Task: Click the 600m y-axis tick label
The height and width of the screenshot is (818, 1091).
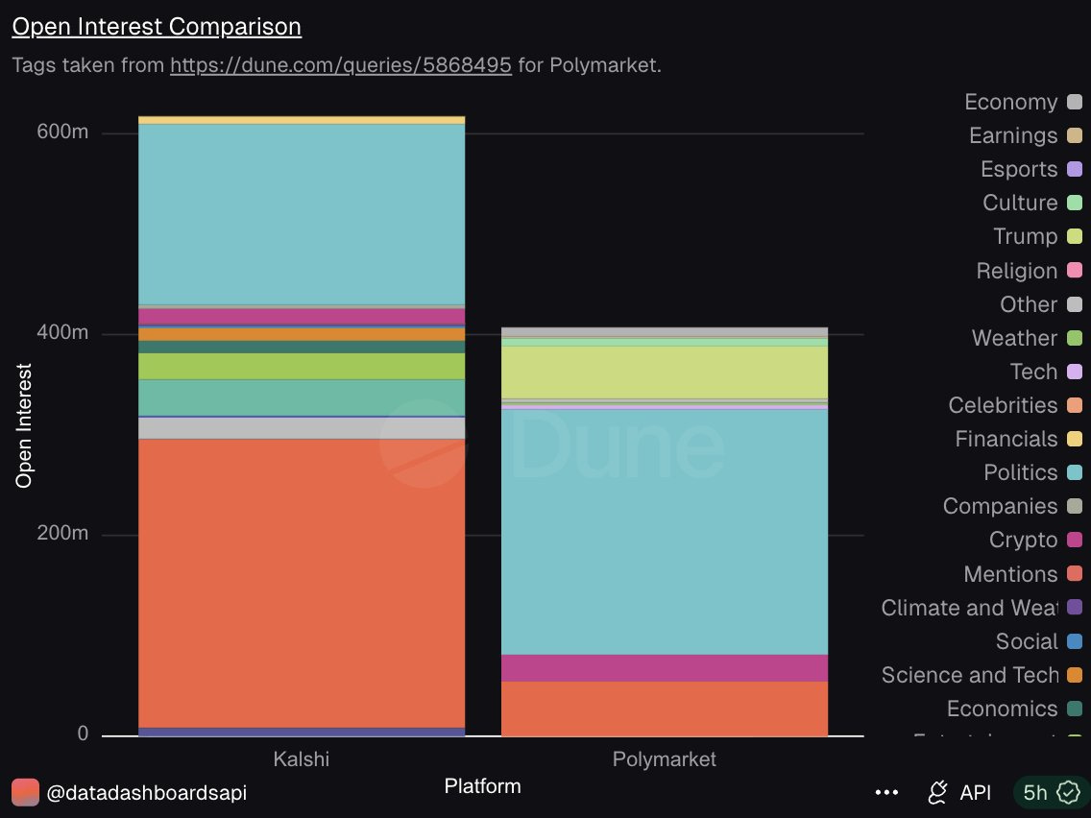Action: 62,132
